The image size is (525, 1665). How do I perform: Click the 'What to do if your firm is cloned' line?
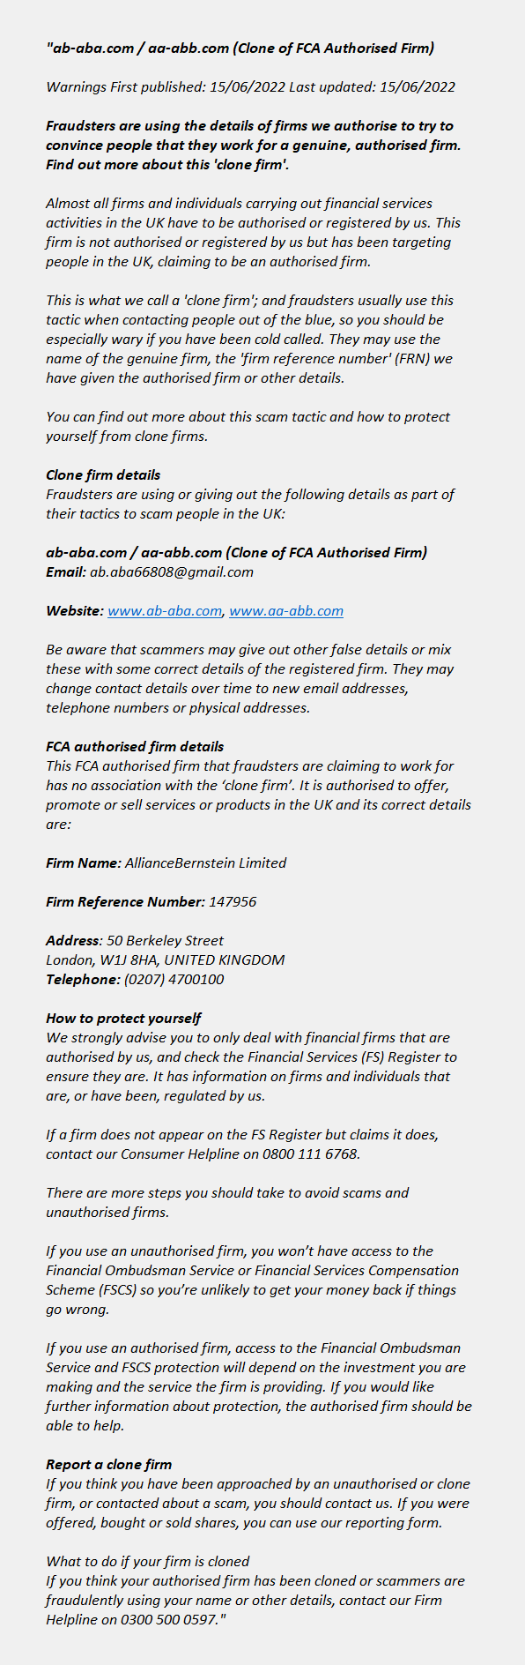148,1561
